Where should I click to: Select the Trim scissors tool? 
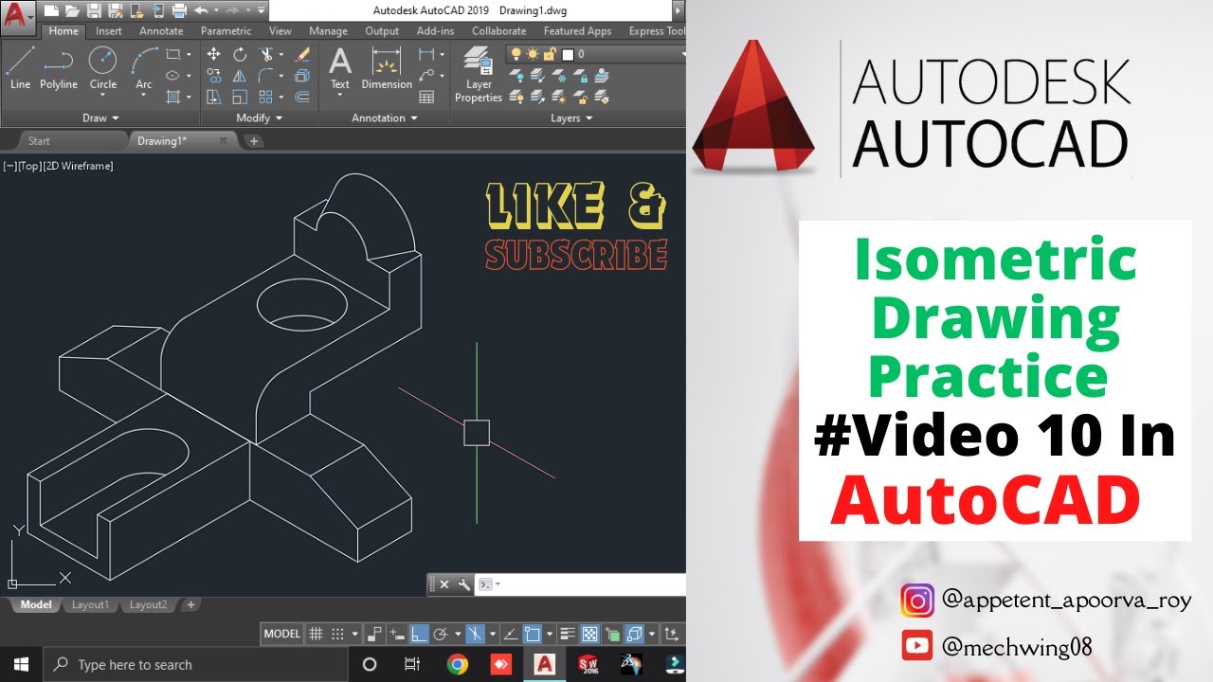click(266, 55)
